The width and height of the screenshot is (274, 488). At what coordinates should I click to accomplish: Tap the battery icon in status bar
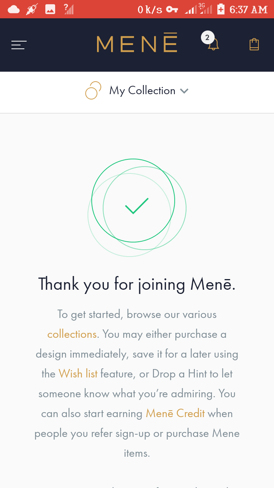(221, 9)
